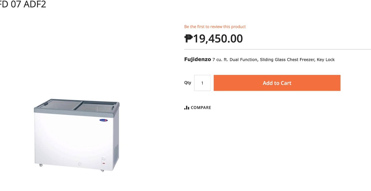371x191 pixels.
Task: Click the key lock on the freezer front
Action: tap(79, 164)
